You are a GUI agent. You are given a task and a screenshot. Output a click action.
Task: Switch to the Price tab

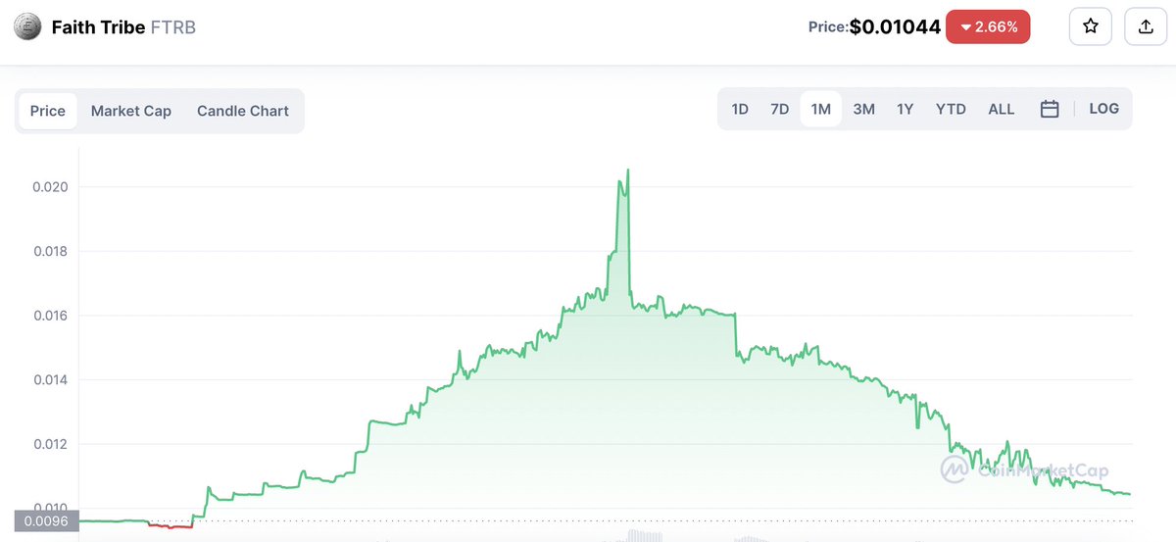[x=47, y=111]
